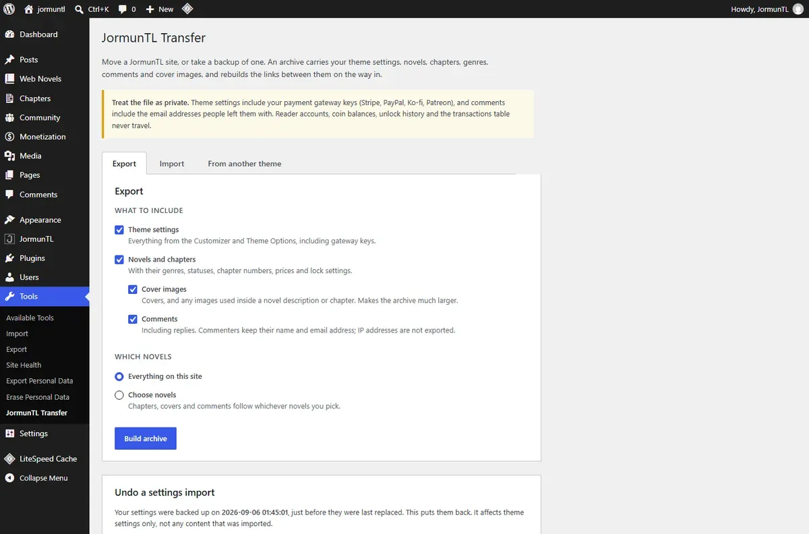Viewport: 809px width, 534px height.
Task: Click the LiteSpeed diamond icon in admin bar
Action: 187,9
